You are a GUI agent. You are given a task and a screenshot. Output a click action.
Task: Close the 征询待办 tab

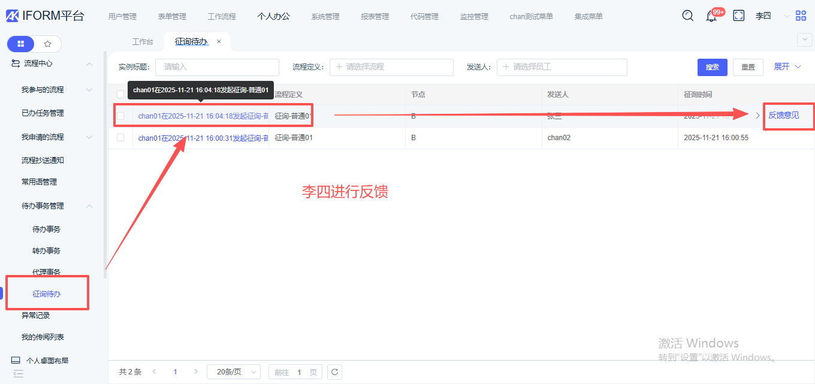[x=219, y=41]
